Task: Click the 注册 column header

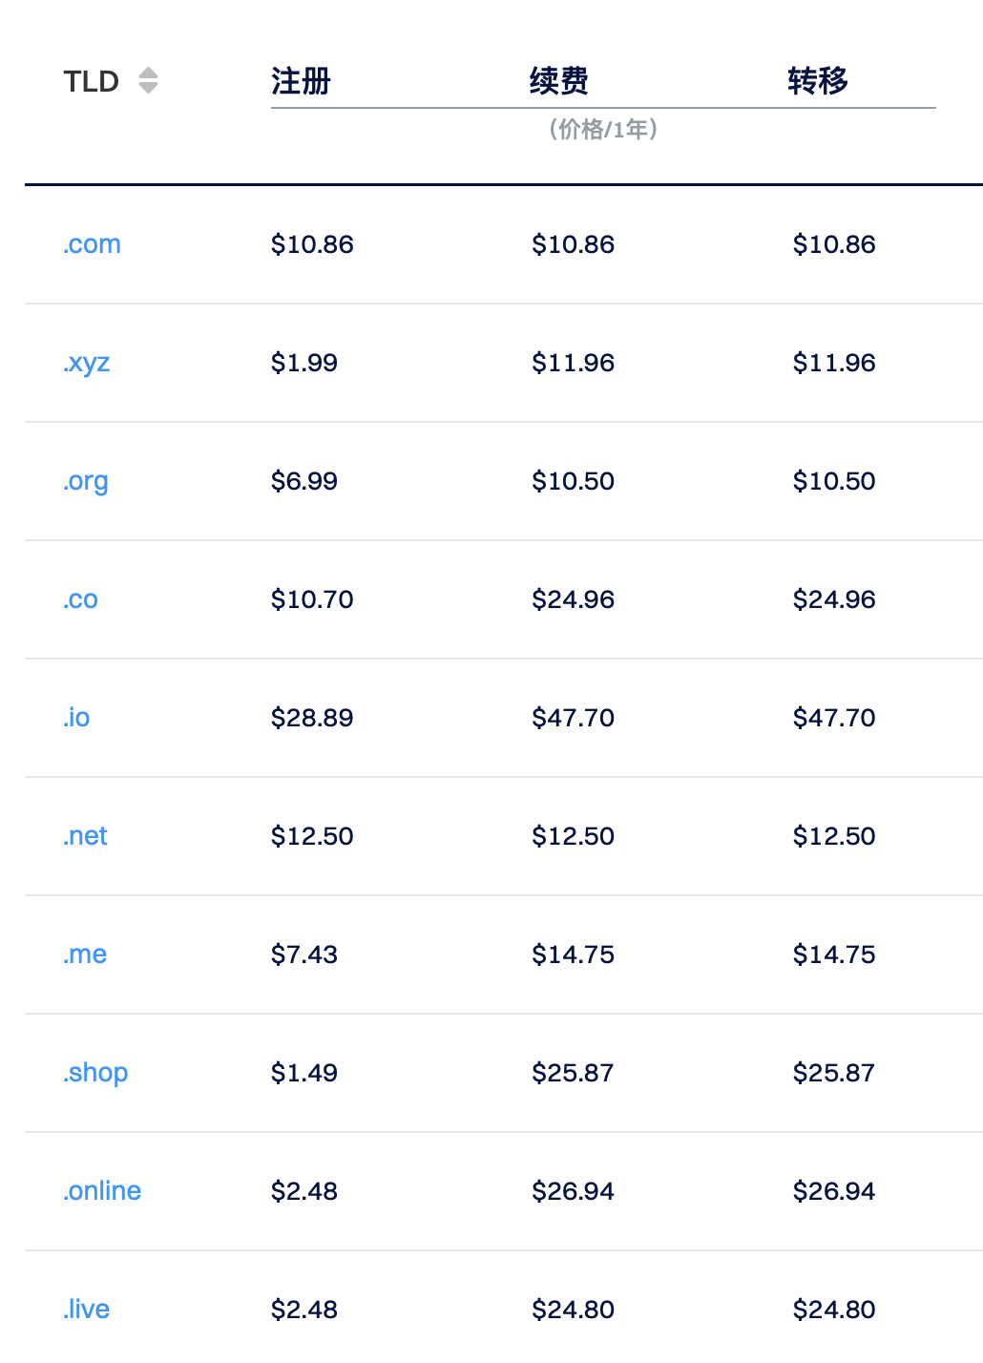Action: 301,81
